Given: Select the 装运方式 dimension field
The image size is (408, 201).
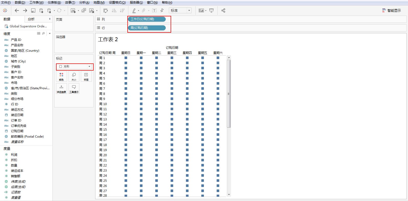Looking at the screenshot, I should pyautogui.click(x=17, y=109).
